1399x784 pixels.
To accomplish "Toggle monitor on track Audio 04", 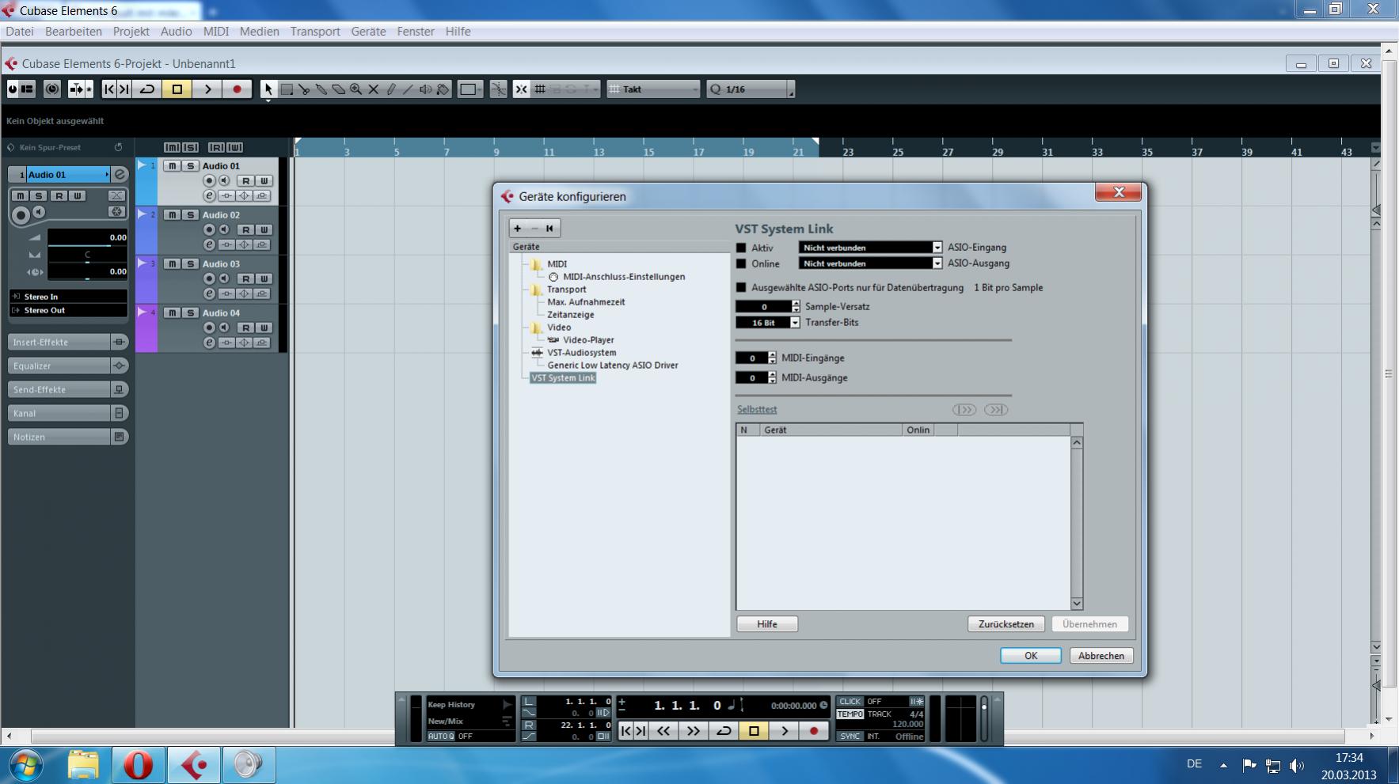I will coord(224,328).
